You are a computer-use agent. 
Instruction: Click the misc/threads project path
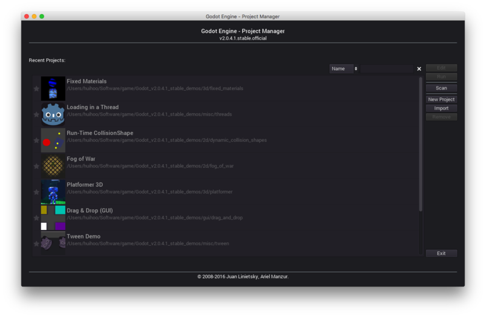(x=149, y=114)
